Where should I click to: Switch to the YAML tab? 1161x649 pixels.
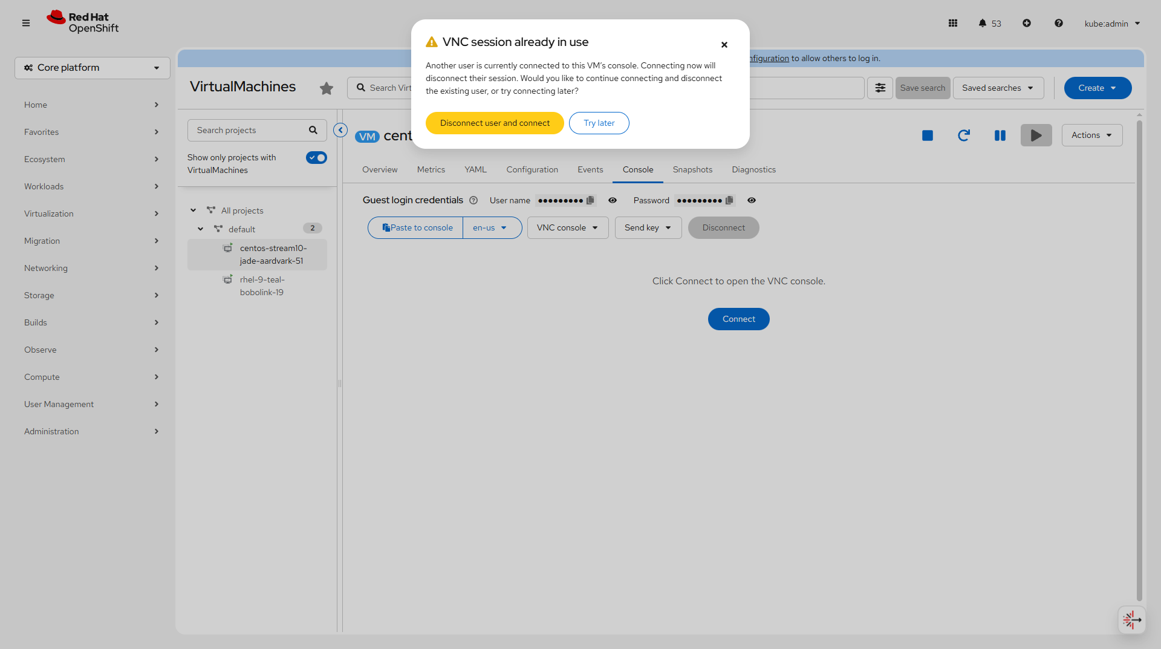click(476, 169)
